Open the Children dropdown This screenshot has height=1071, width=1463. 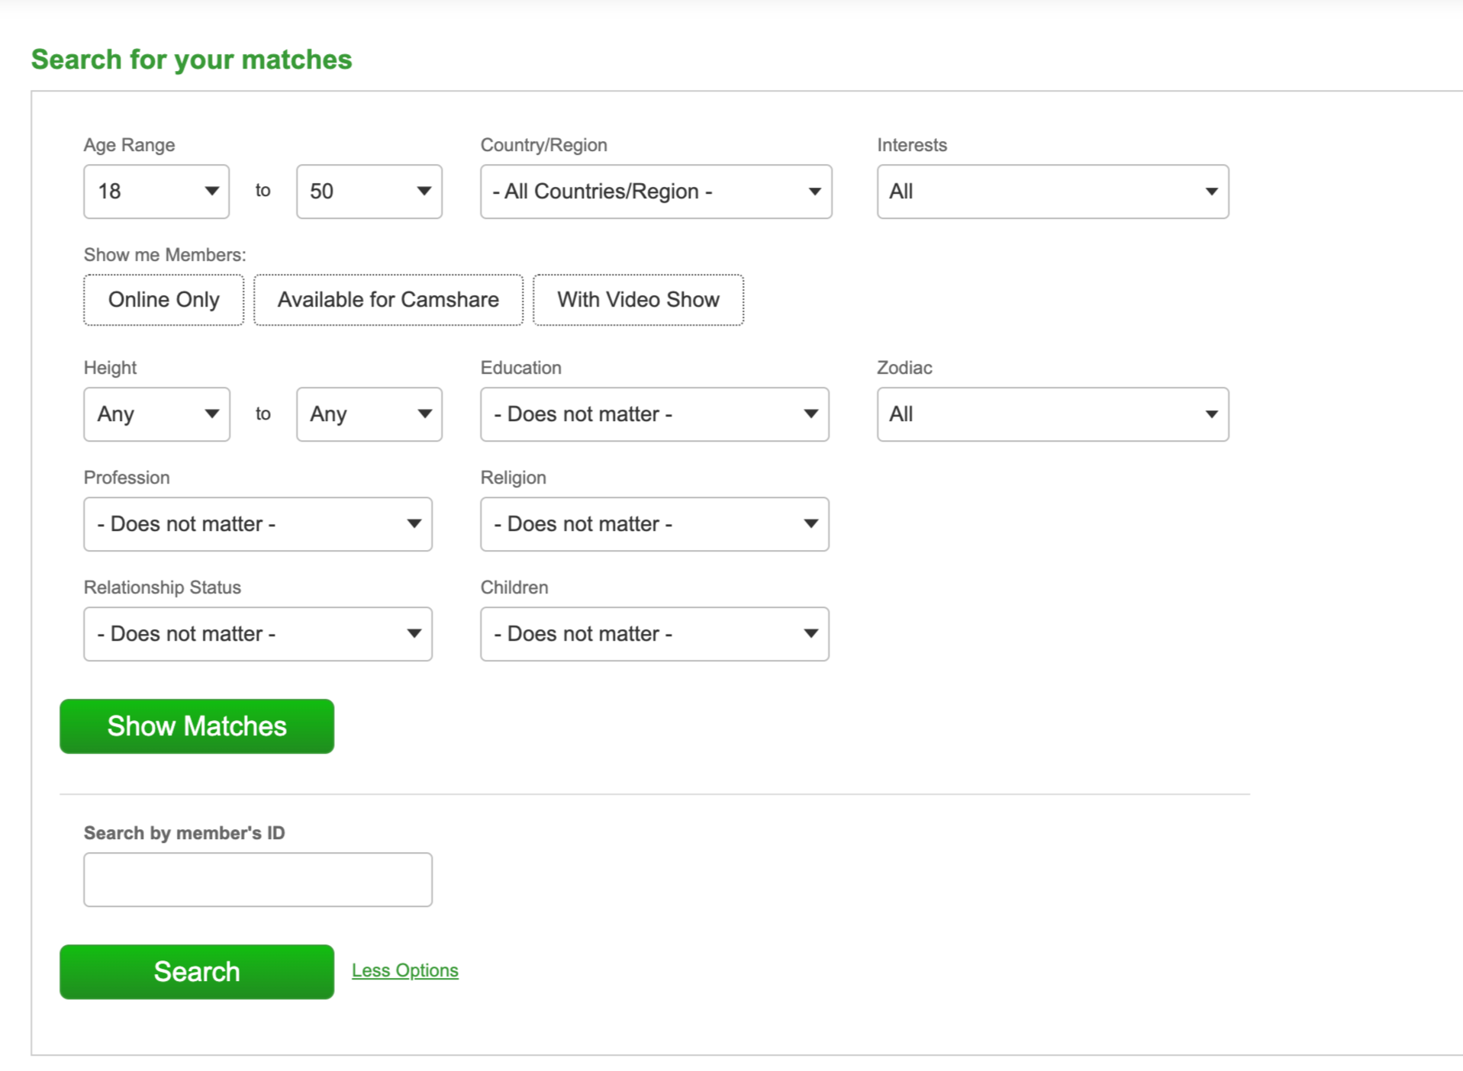tap(654, 634)
